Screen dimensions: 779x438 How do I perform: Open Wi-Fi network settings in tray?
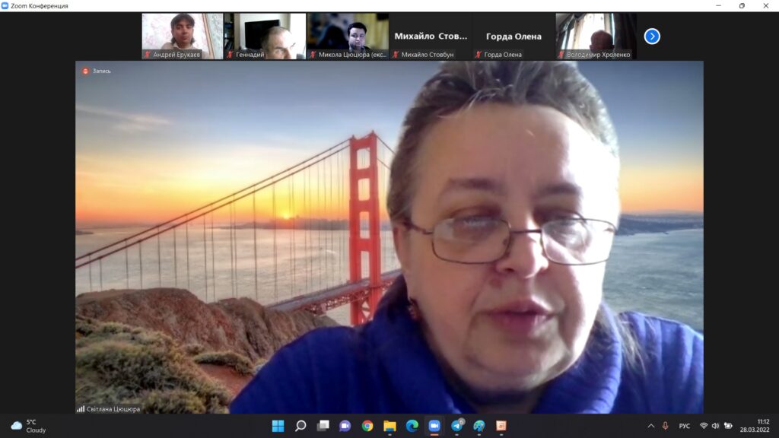tap(704, 426)
